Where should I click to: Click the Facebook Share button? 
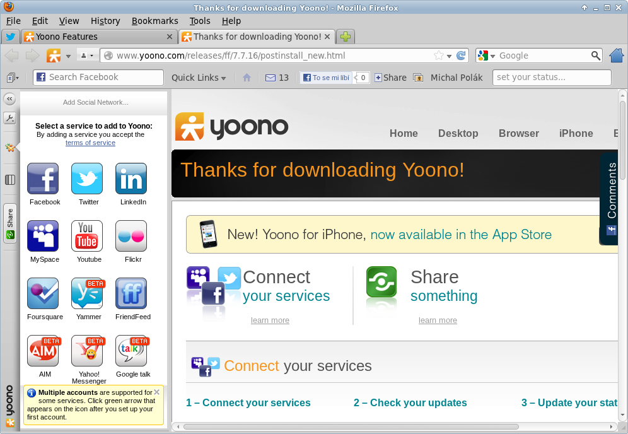(x=390, y=78)
